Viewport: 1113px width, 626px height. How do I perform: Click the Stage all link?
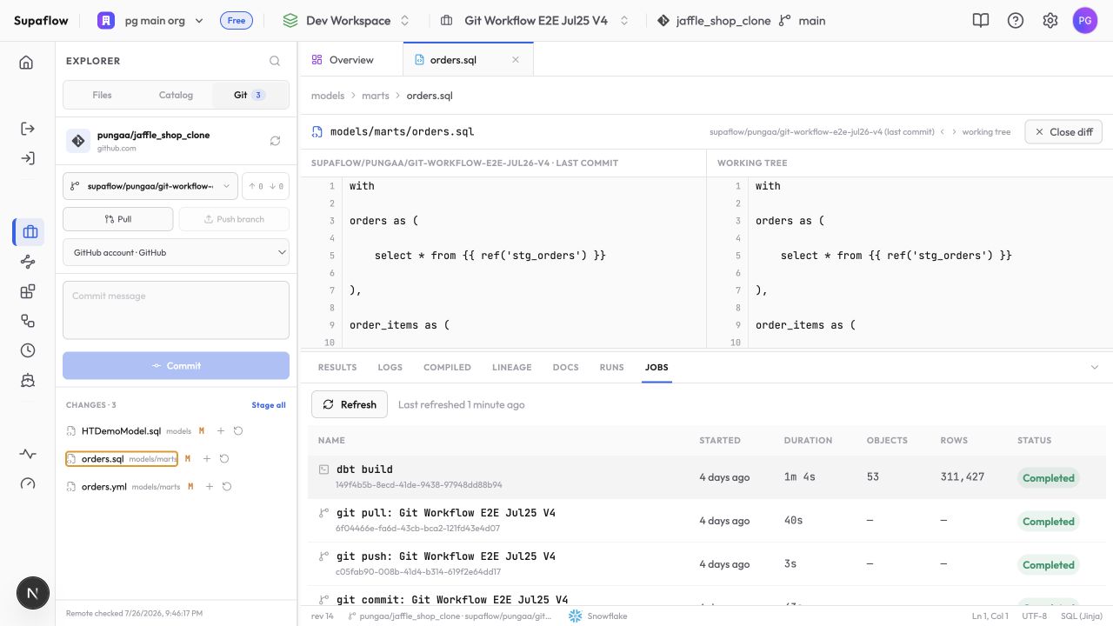[269, 405]
